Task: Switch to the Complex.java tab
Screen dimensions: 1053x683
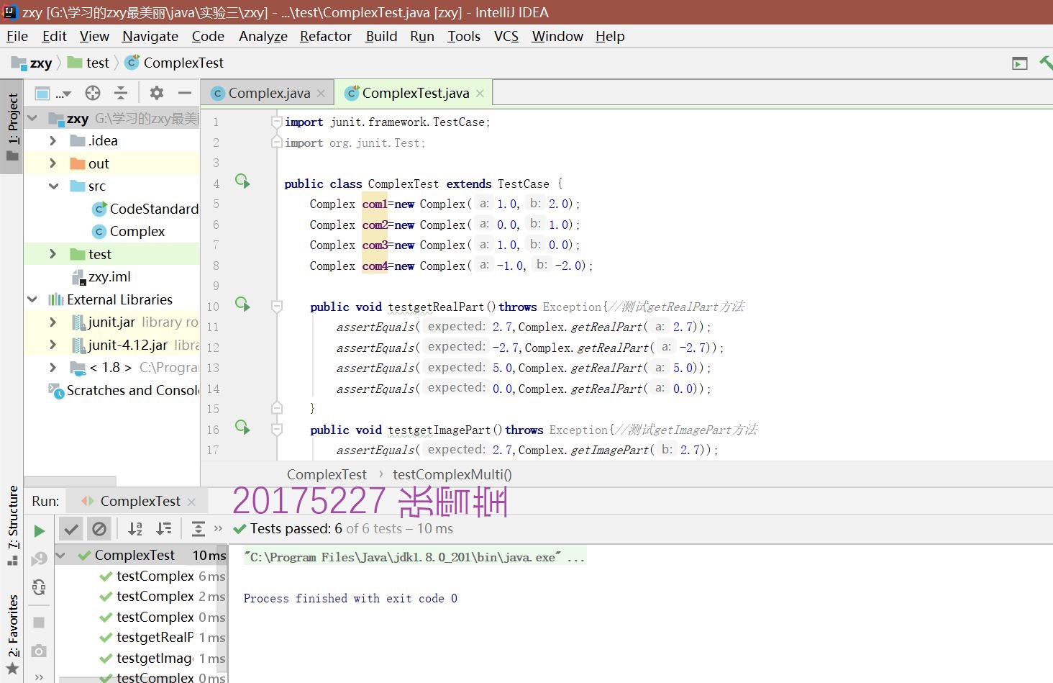Action: click(268, 94)
